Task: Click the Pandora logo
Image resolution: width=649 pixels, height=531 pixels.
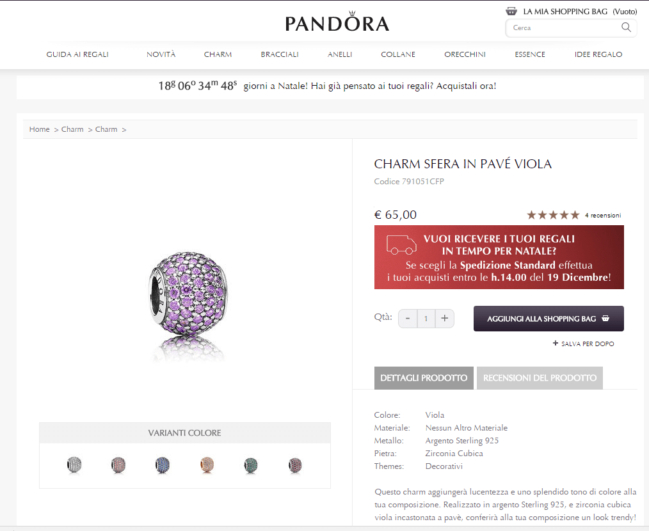Action: [x=337, y=23]
